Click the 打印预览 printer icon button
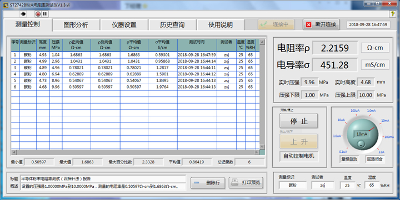 point(246,182)
